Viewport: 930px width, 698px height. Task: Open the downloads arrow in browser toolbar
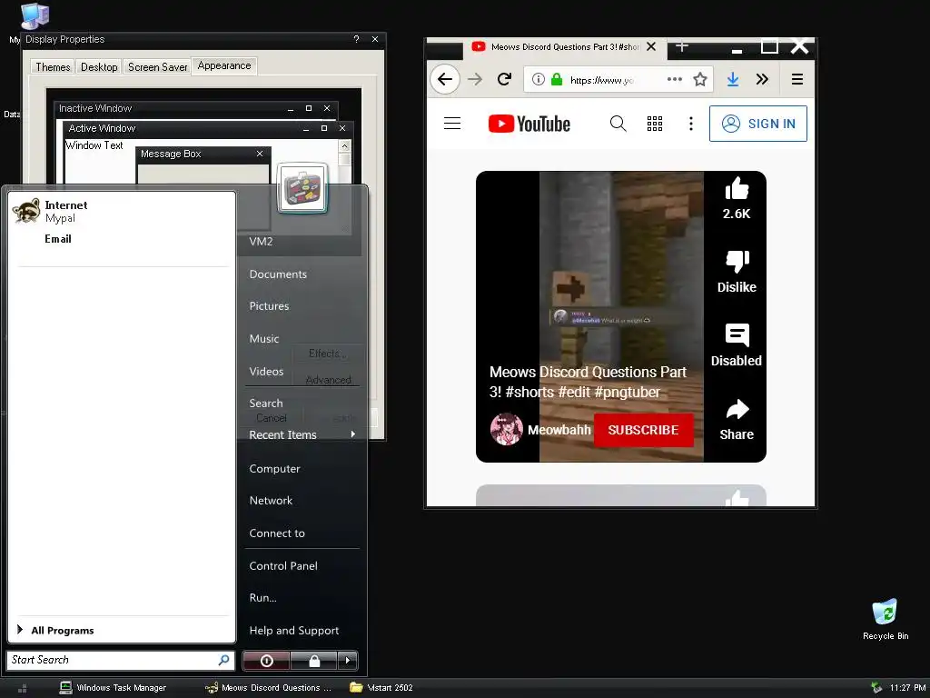click(733, 80)
